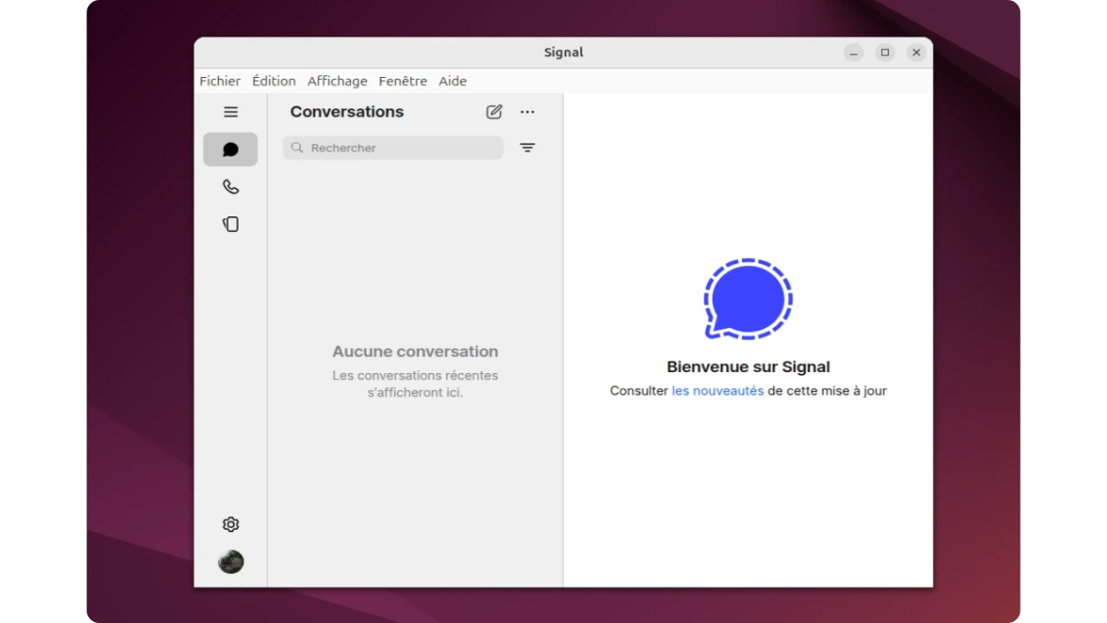Minimize the Signal window
The width and height of the screenshot is (1107, 623).
[x=854, y=53]
